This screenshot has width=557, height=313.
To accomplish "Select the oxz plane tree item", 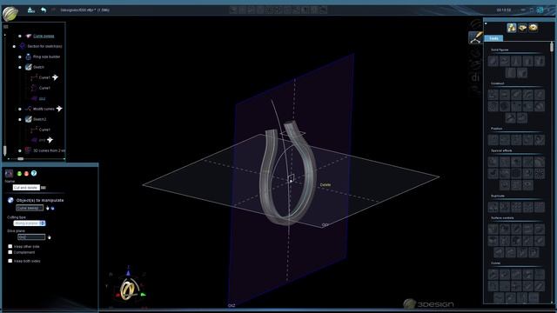I will 42,98.
